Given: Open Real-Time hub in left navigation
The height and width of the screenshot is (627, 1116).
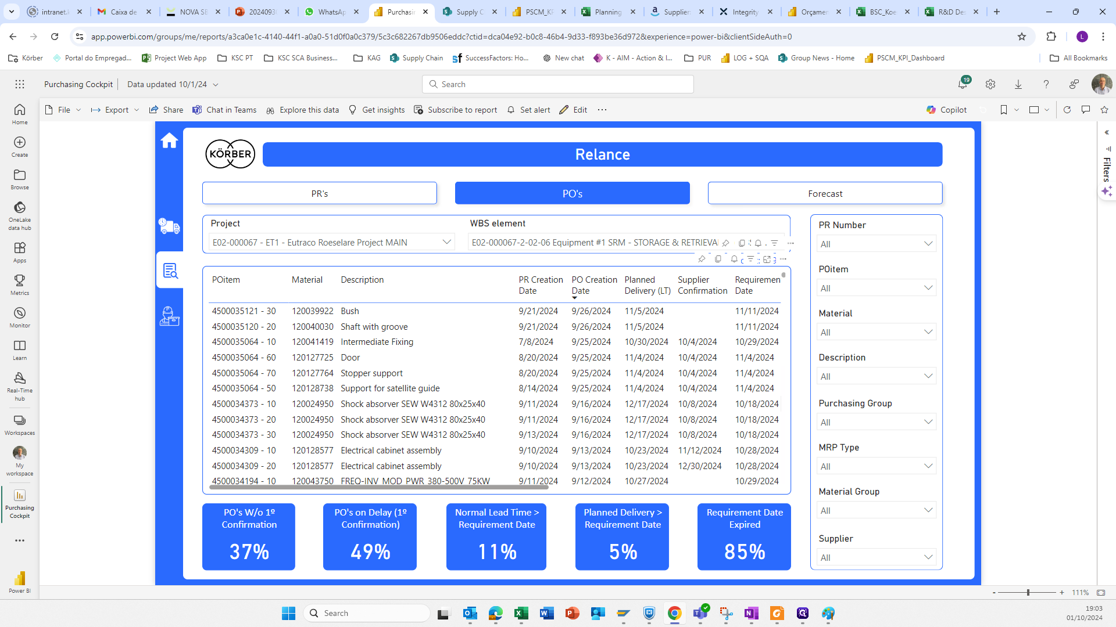Looking at the screenshot, I should coord(20,386).
